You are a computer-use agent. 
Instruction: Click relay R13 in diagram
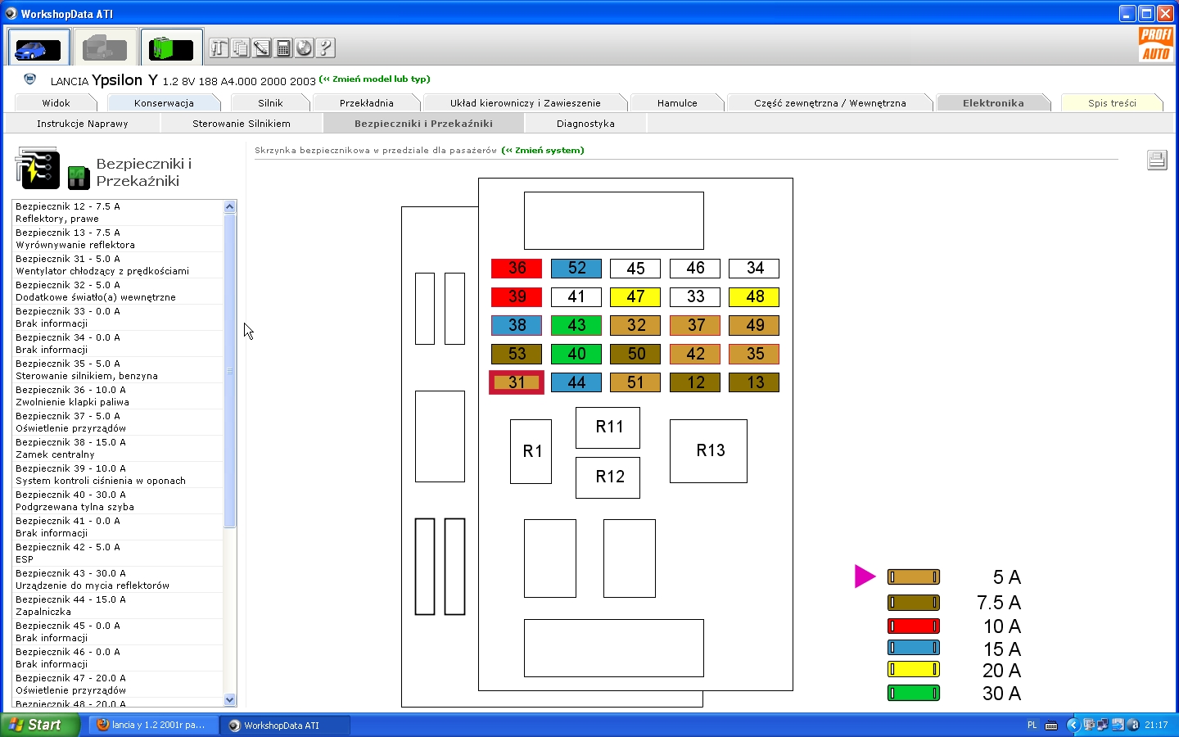tap(708, 451)
